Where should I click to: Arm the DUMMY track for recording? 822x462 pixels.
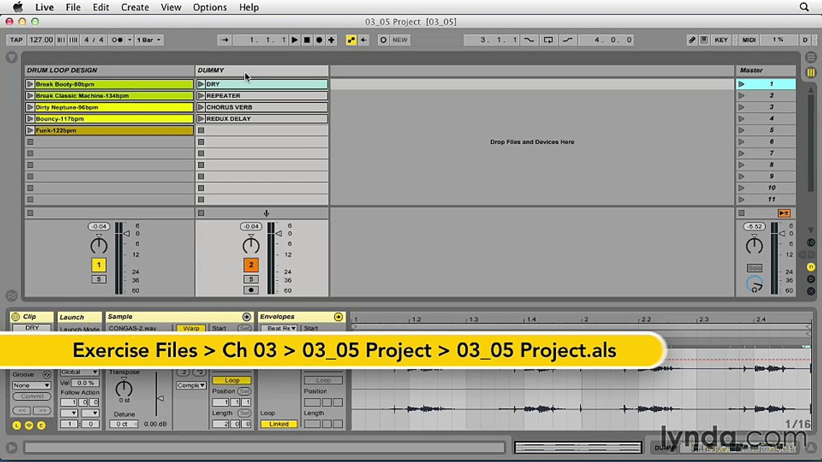click(x=251, y=290)
